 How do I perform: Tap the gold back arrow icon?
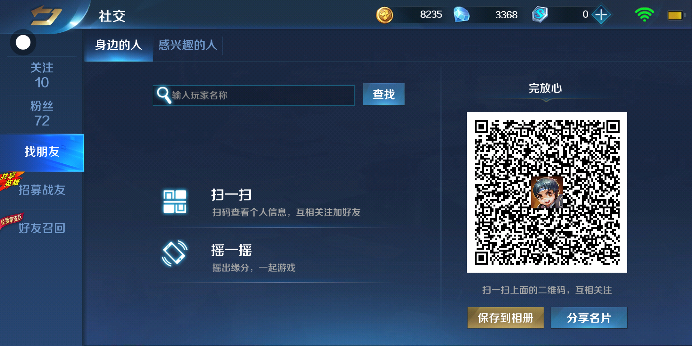click(46, 15)
